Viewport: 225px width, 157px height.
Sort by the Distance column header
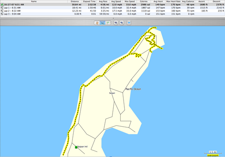[74, 1]
